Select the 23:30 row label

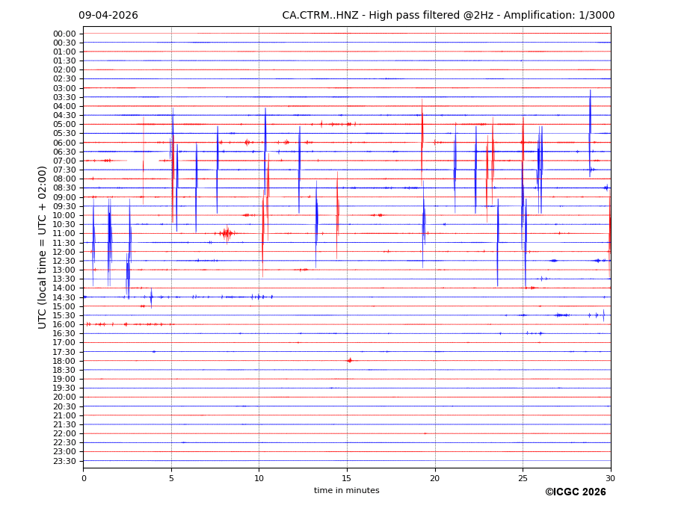pos(64,461)
